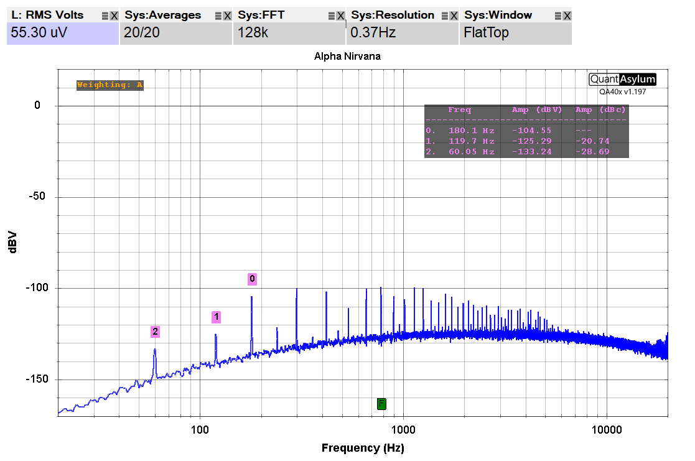
Task: Click the dBV axis label
Action: (12, 242)
